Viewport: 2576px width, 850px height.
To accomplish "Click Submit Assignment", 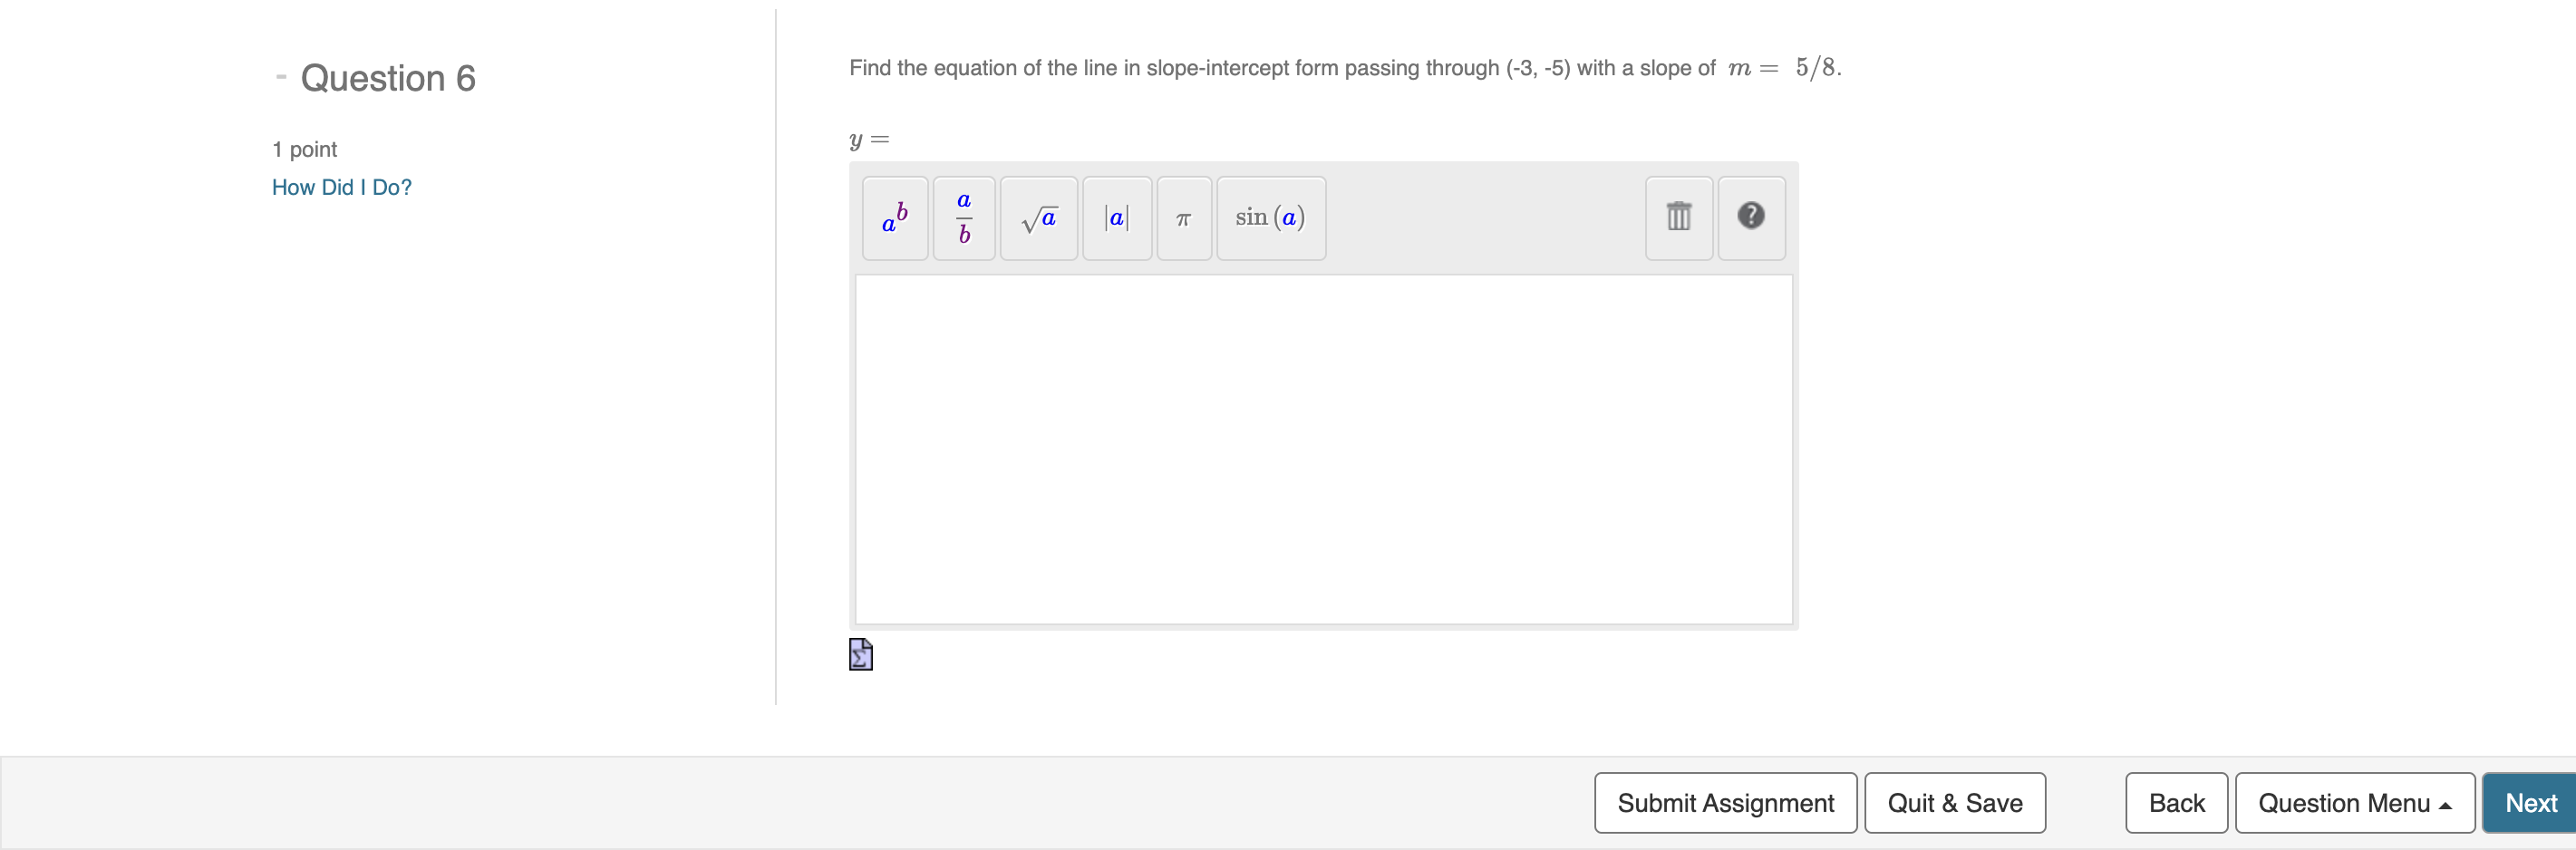I will (1724, 802).
